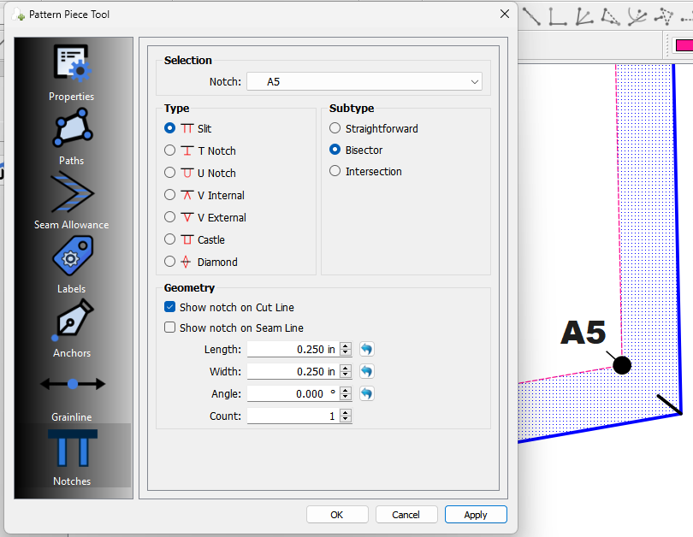
Task: Select the dashed triangle-with-points tool in the toolbar
Action: pyautogui.click(x=663, y=16)
